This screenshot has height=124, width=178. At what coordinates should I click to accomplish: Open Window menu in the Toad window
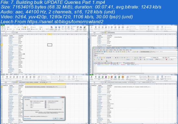[x=128, y=50]
